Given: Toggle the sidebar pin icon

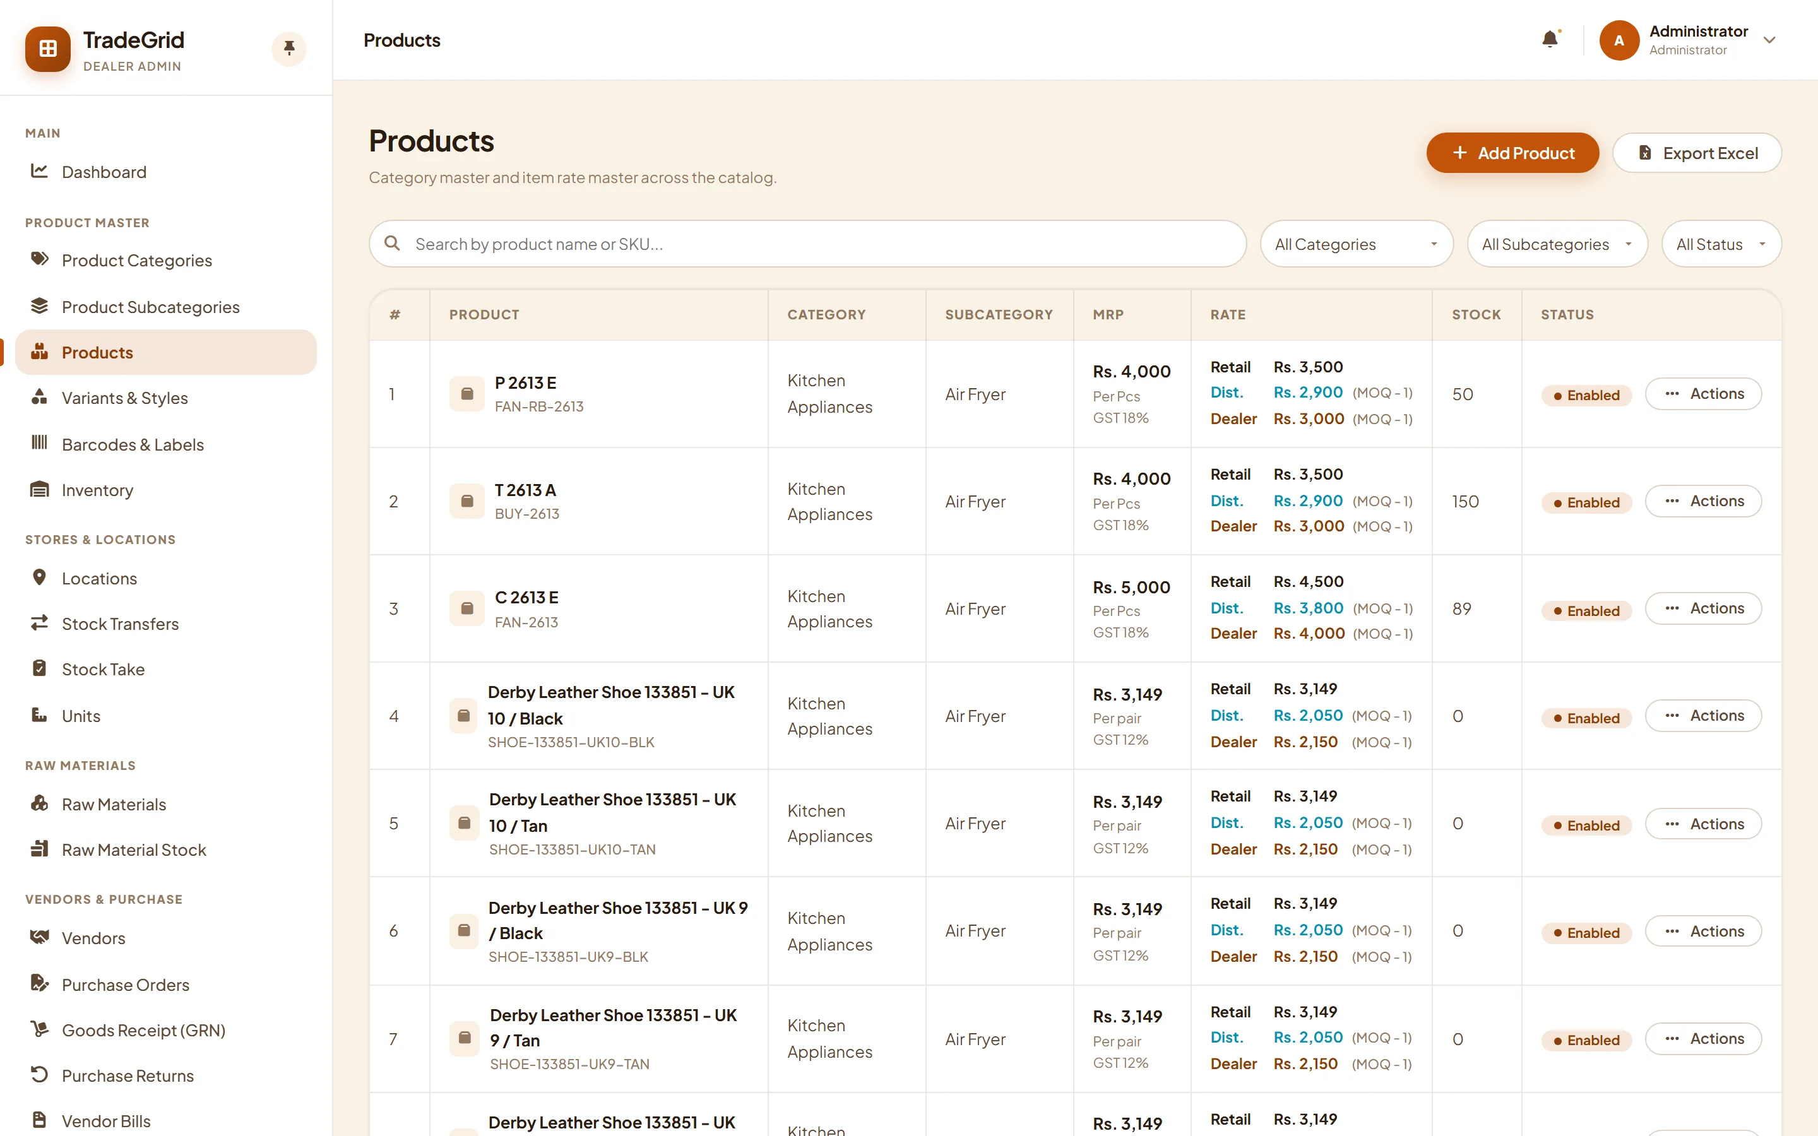Looking at the screenshot, I should (289, 49).
